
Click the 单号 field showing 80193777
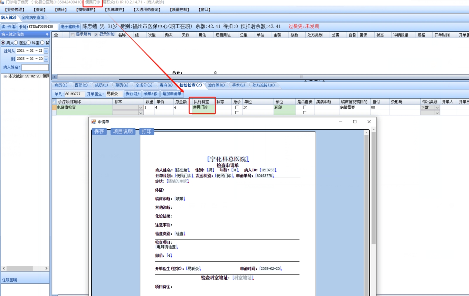[x=75, y=94]
